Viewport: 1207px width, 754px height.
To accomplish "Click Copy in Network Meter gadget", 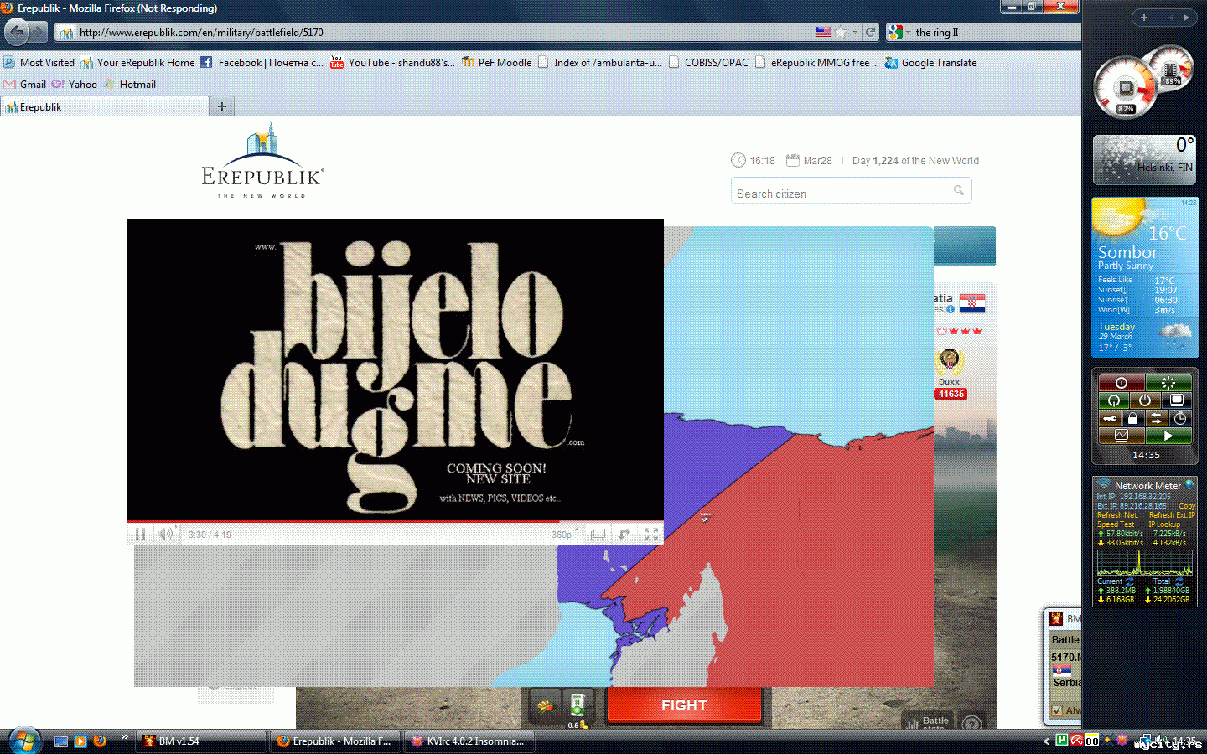I will pyautogui.click(x=1187, y=506).
